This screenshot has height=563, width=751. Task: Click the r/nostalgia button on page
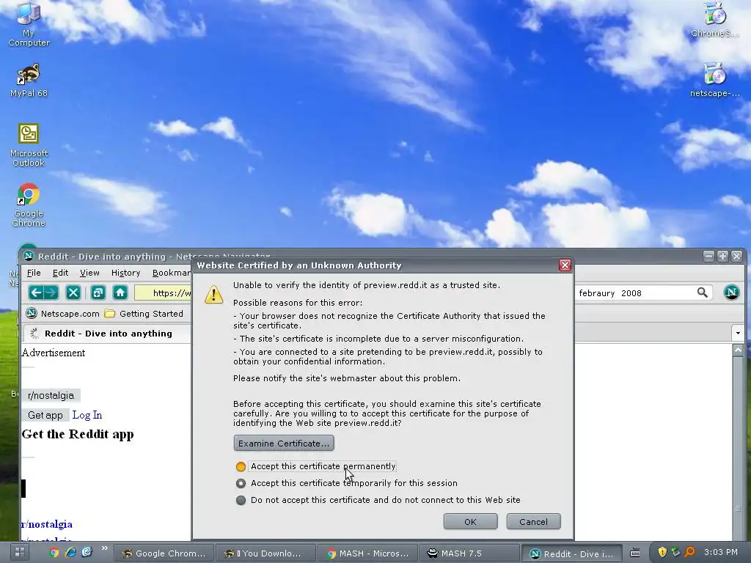(x=51, y=395)
